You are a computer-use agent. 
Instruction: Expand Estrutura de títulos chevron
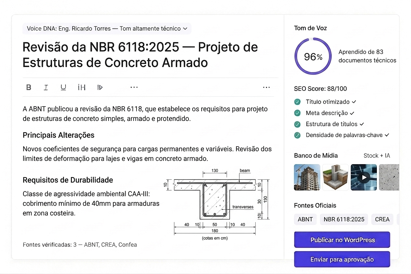pos(362,124)
